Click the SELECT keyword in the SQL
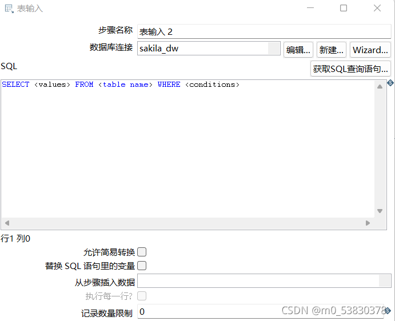The image size is (395, 321). pos(15,85)
